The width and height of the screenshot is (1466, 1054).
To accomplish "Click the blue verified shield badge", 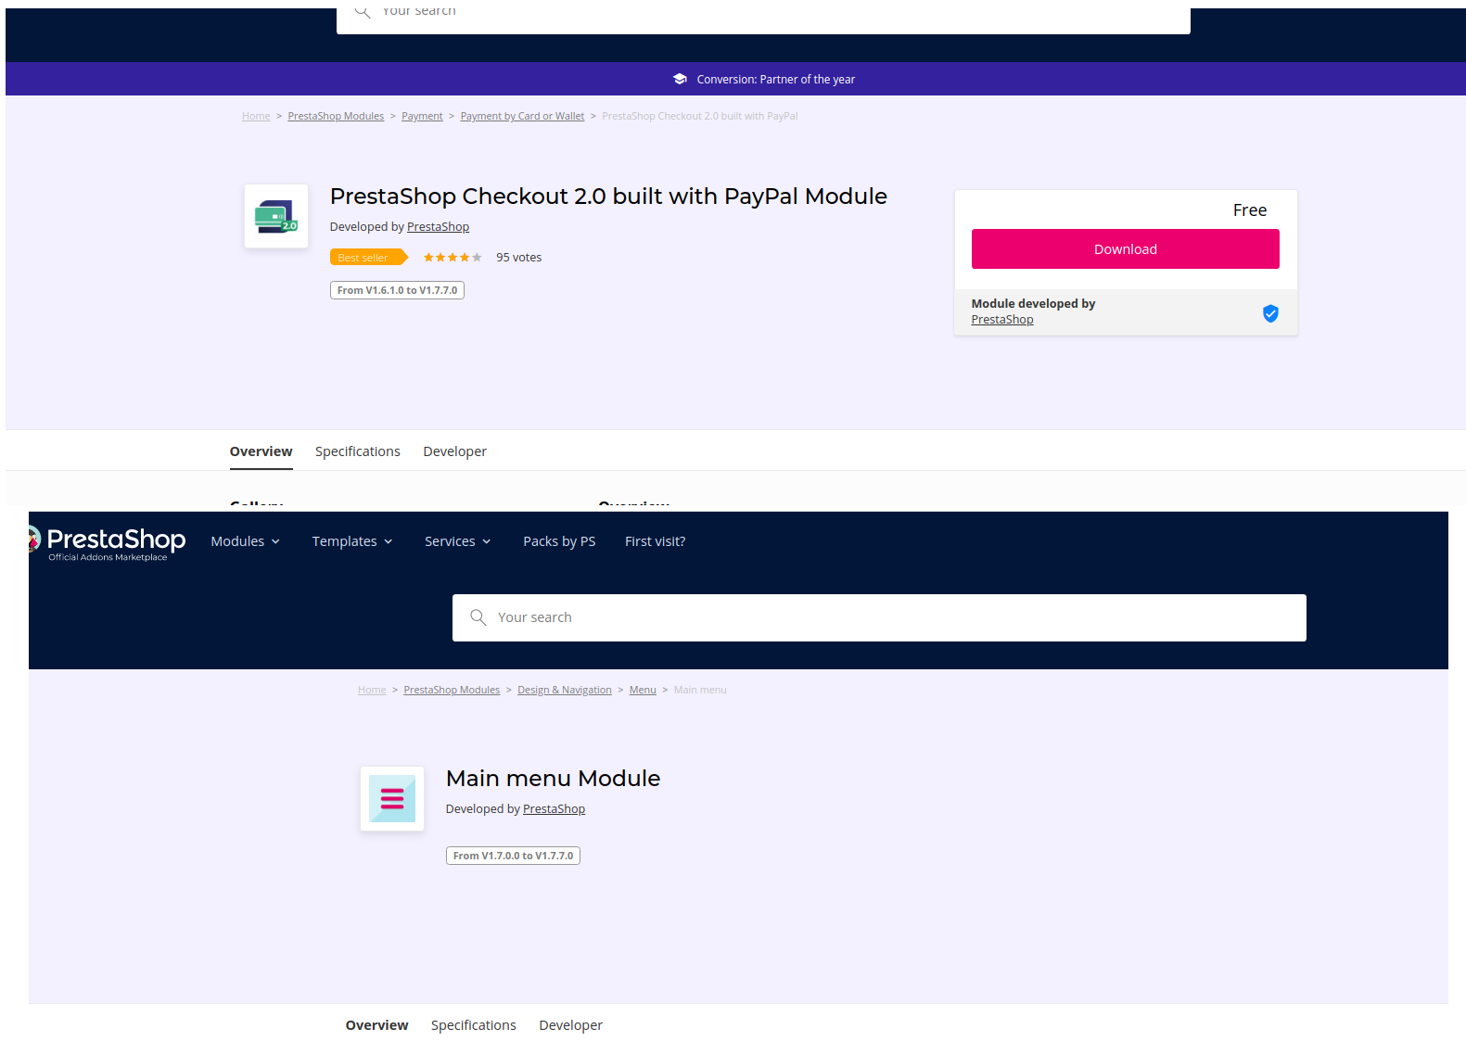I will tap(1270, 313).
